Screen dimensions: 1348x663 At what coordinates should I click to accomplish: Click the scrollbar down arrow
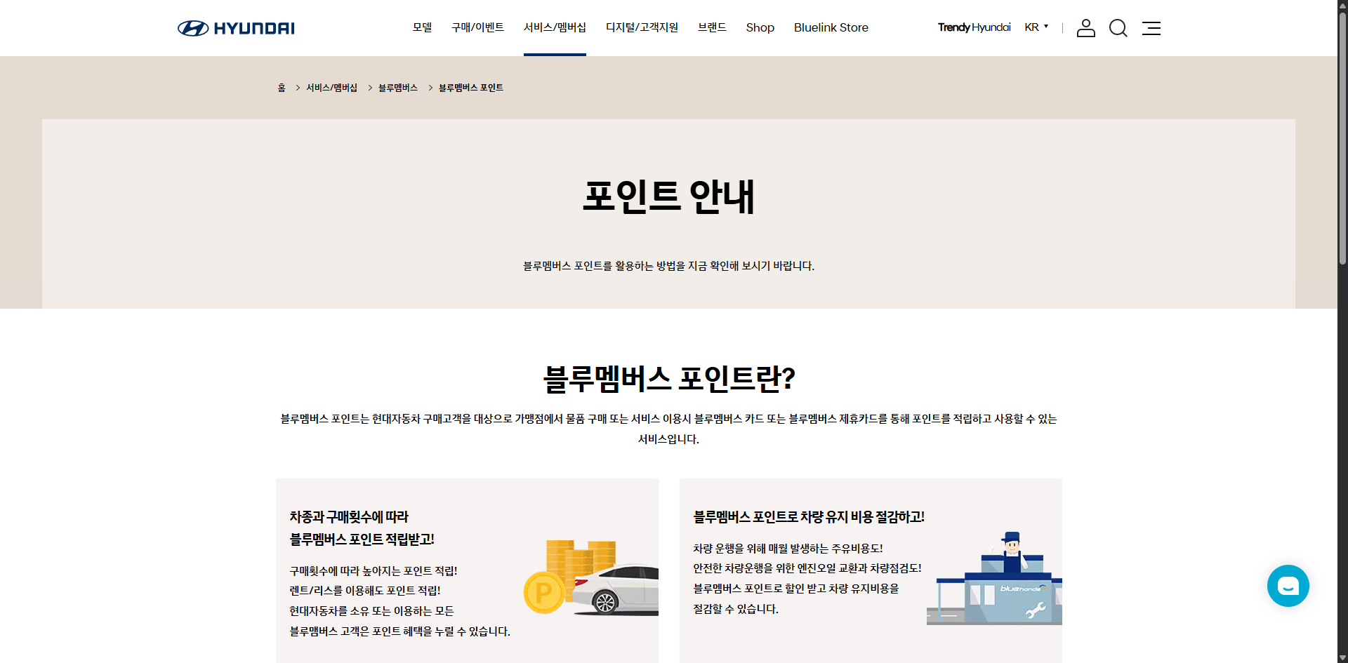[x=1342, y=657]
